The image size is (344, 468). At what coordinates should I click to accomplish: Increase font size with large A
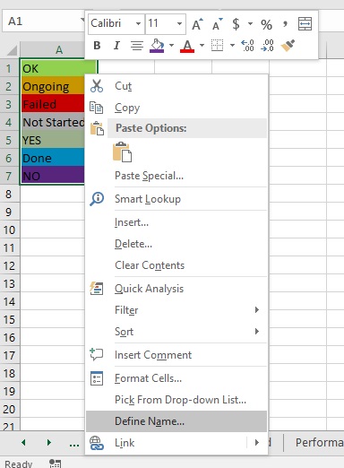click(197, 24)
